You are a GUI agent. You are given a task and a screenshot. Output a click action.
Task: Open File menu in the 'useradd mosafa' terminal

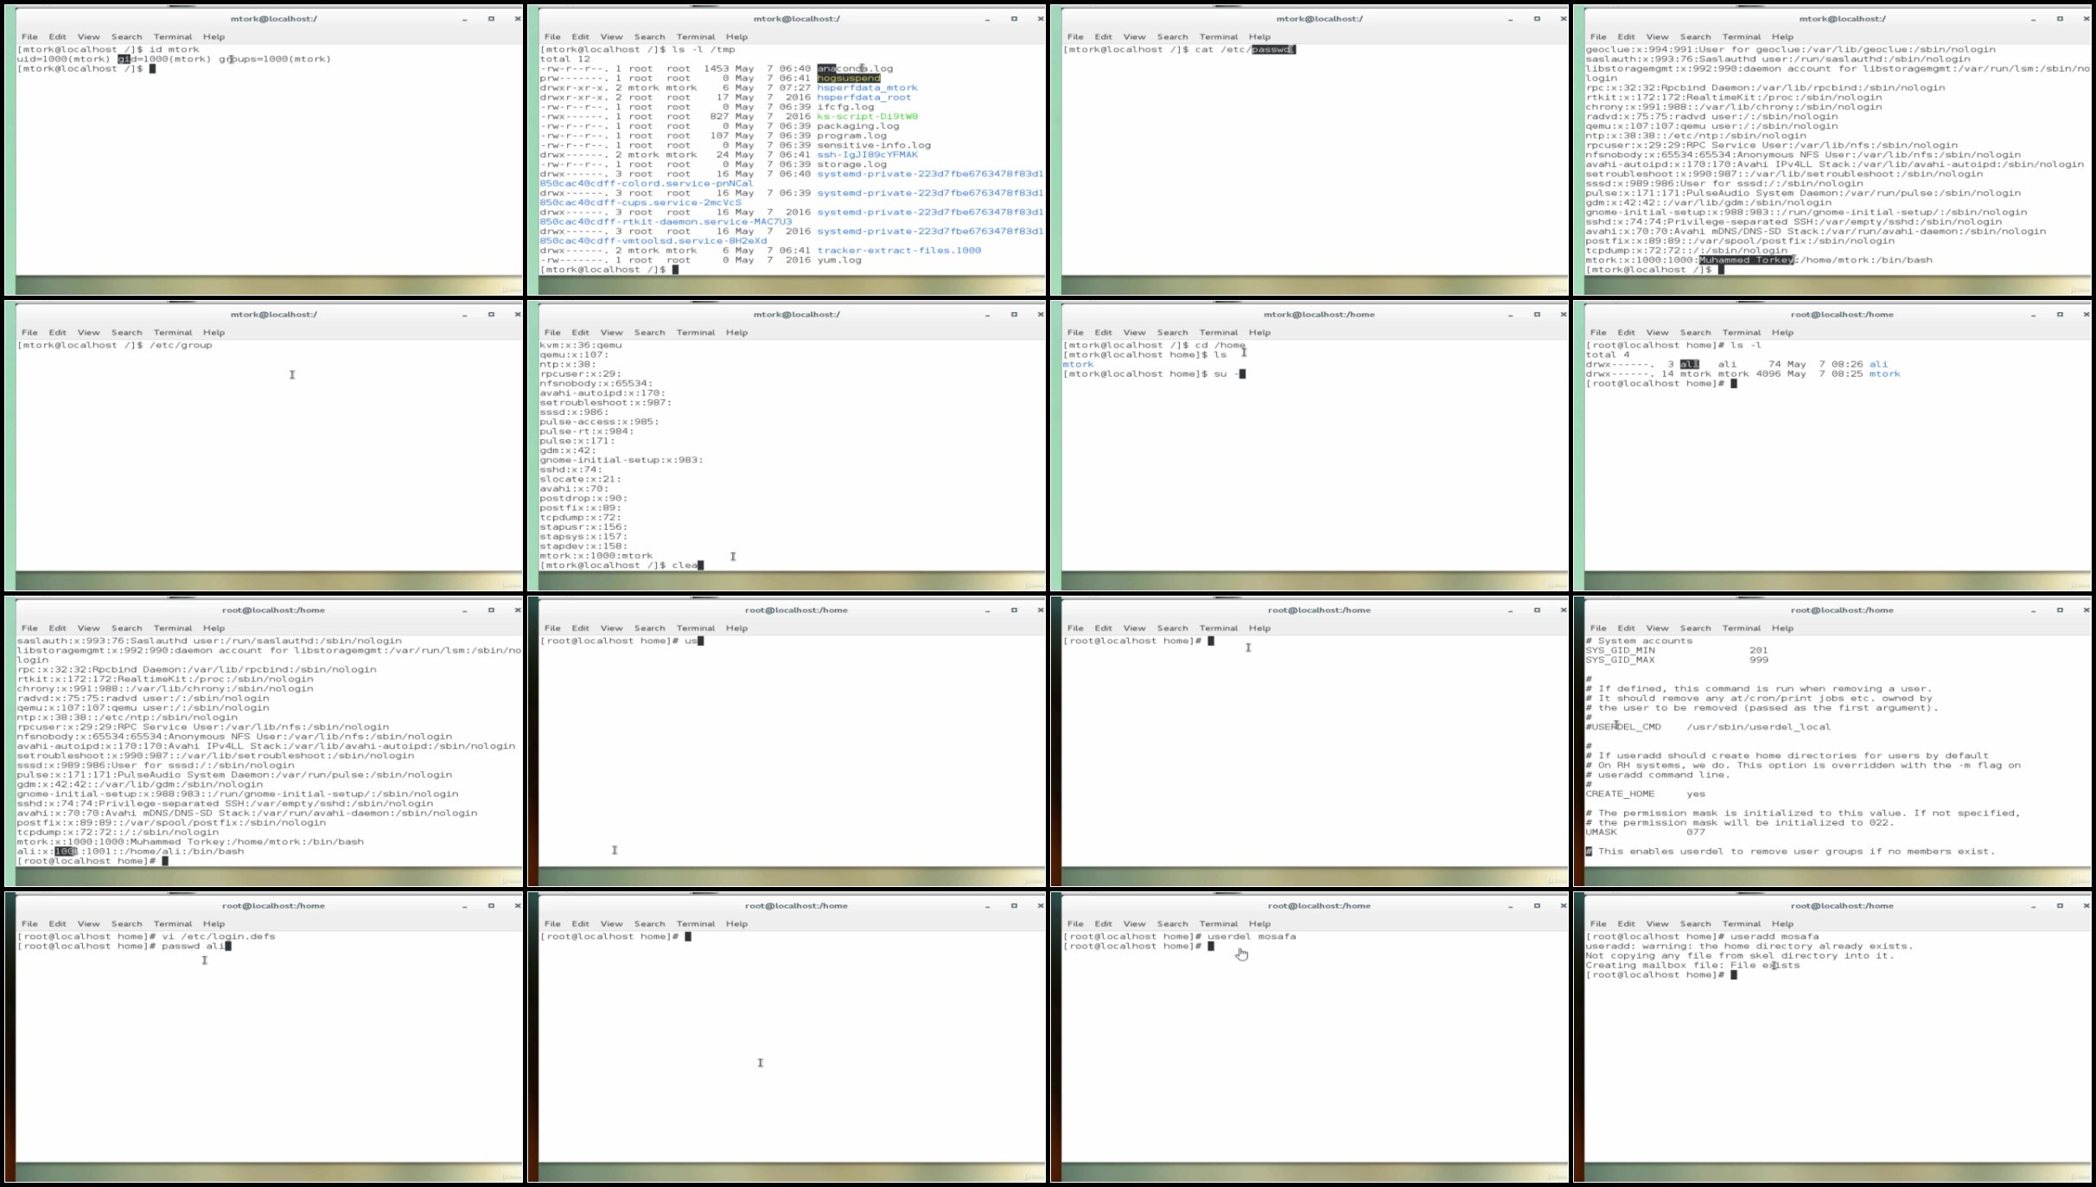coord(1598,923)
